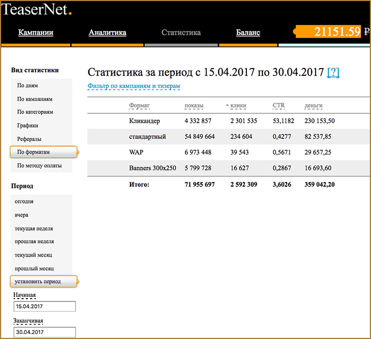This screenshot has height=339, width=371.
Task: Sort table by клики column
Action: click(238, 106)
